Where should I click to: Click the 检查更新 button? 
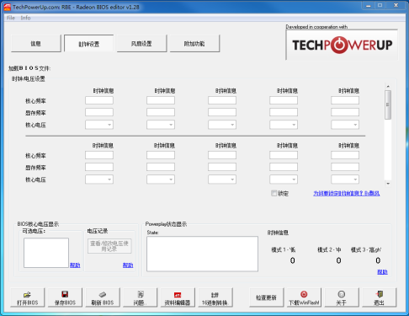[267, 297]
